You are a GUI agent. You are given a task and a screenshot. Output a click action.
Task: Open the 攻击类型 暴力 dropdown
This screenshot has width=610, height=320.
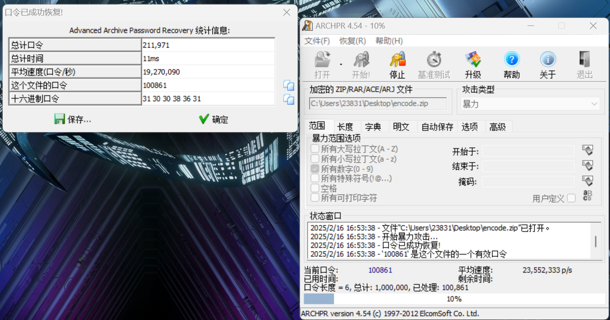click(x=530, y=104)
